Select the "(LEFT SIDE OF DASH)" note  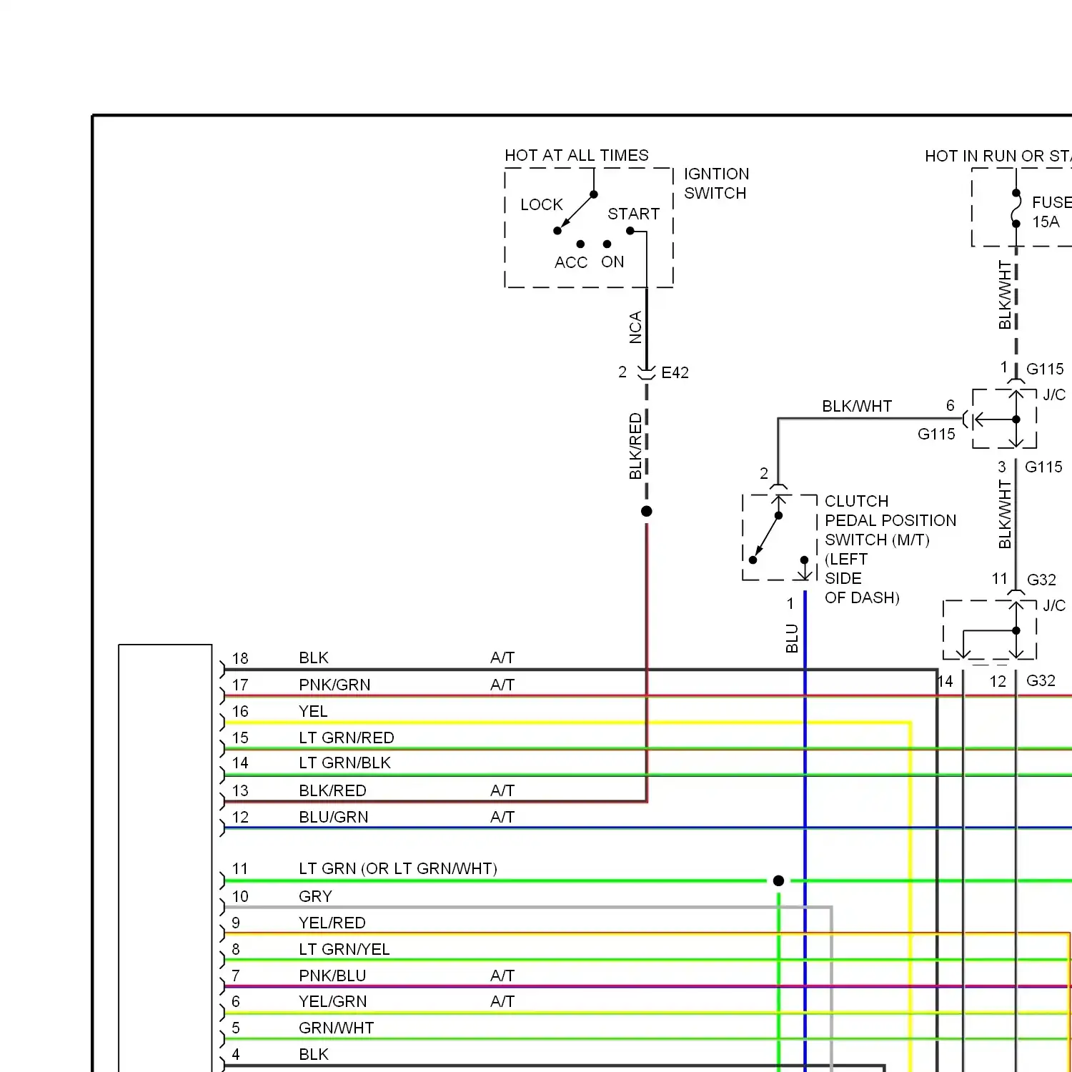pos(862,578)
